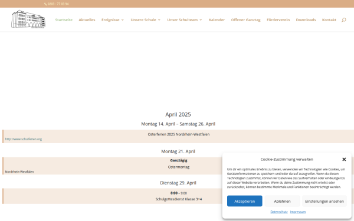Navigate to Offener Ganztag
Viewport: 354px width, 221px height.
(x=245, y=20)
